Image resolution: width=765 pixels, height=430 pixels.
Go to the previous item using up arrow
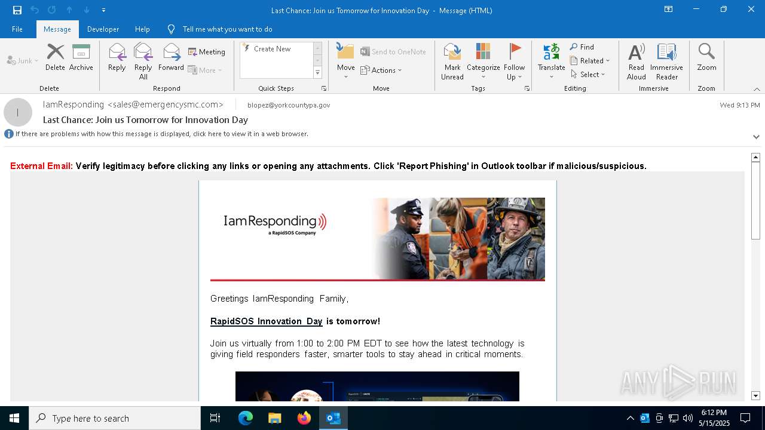(x=69, y=10)
